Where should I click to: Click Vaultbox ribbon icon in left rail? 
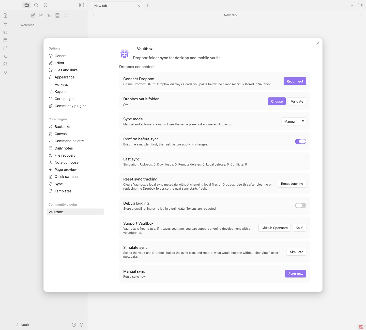tap(6, 73)
